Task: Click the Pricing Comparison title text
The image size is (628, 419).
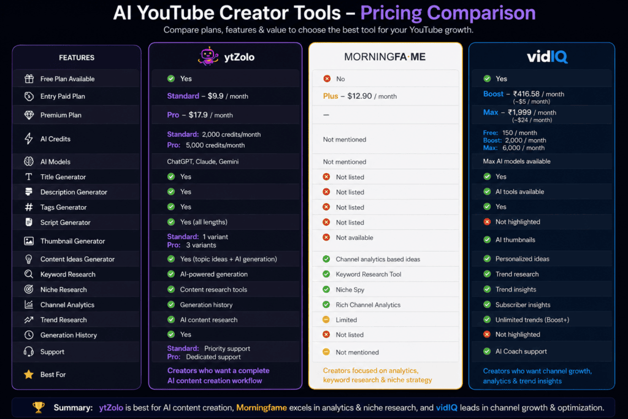Action: coord(448,13)
